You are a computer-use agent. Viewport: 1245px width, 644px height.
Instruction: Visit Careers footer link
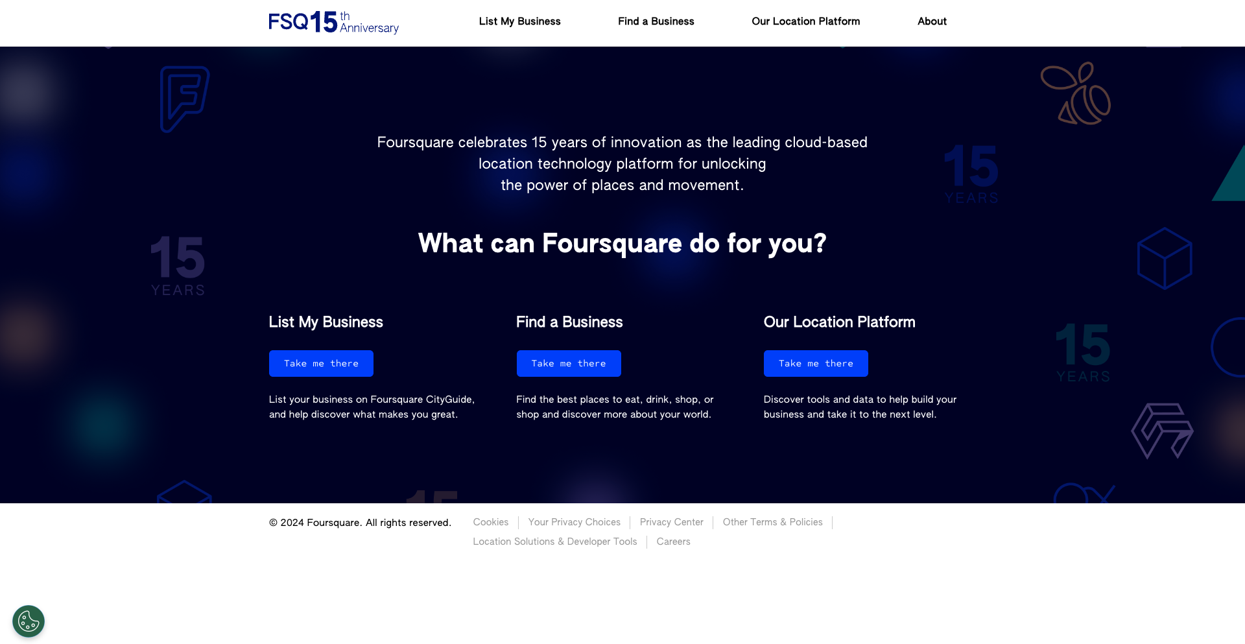[673, 542]
